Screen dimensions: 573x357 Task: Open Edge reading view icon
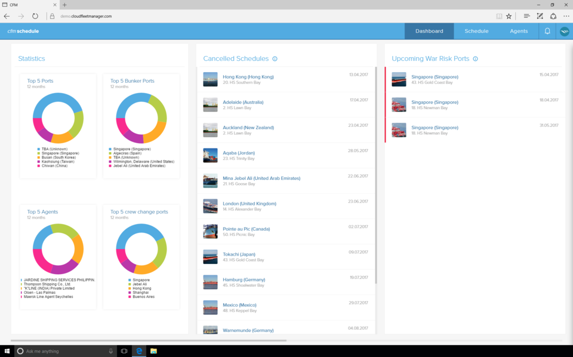499,16
